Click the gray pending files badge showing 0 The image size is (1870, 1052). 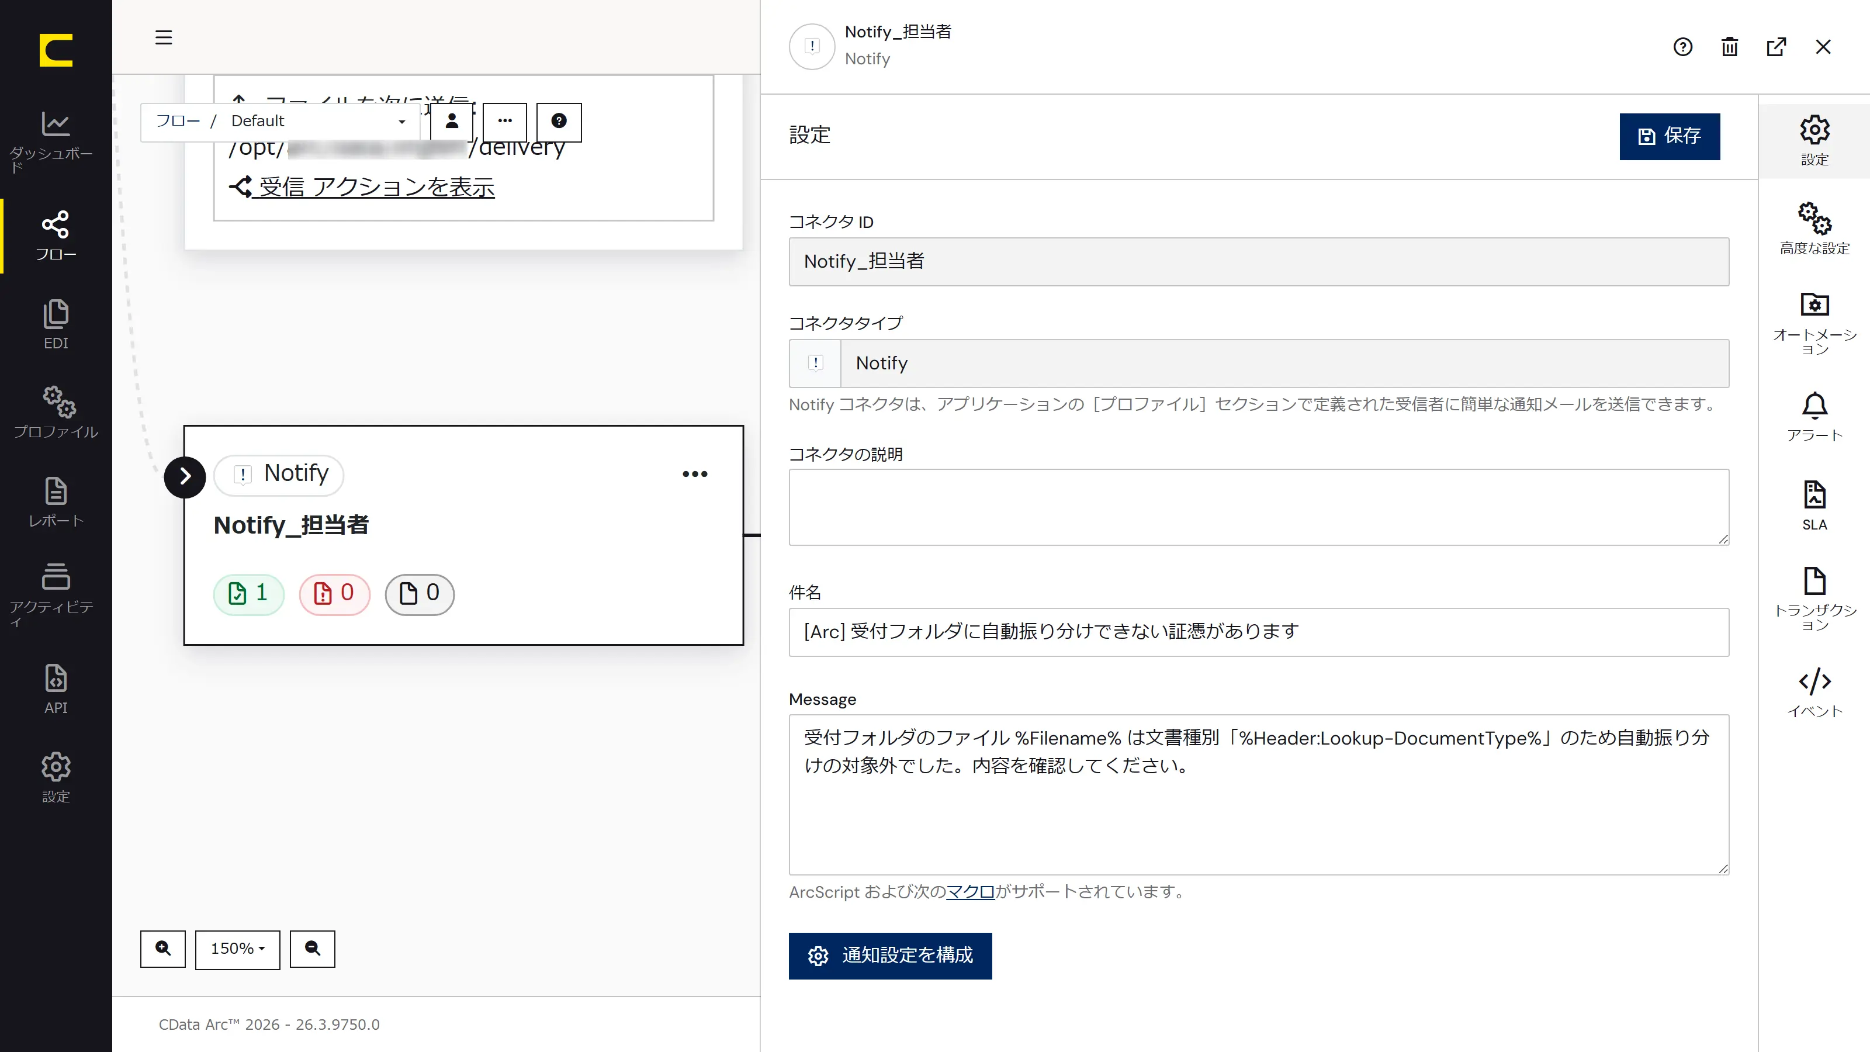[x=420, y=594]
